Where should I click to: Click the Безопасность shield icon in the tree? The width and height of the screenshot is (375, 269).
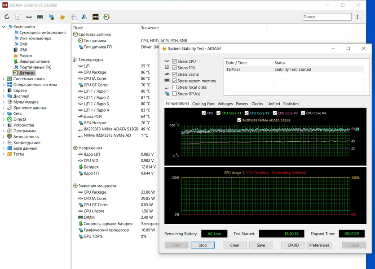pyautogui.click(x=9, y=137)
